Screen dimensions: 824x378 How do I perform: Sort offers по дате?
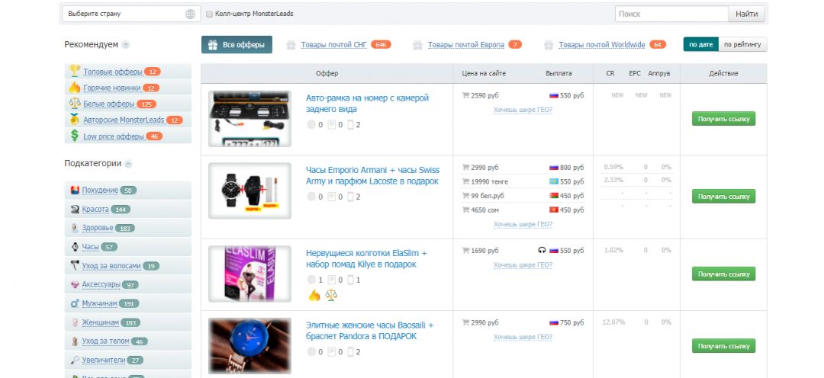click(x=700, y=45)
